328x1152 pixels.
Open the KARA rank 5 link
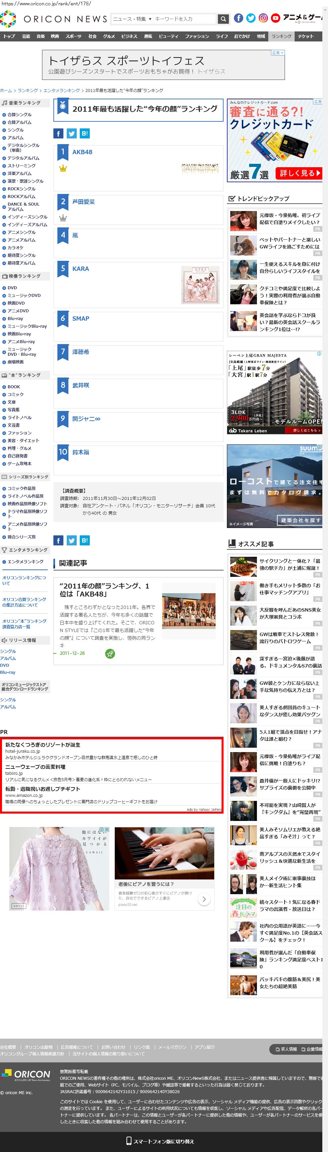pyautogui.click(x=80, y=269)
